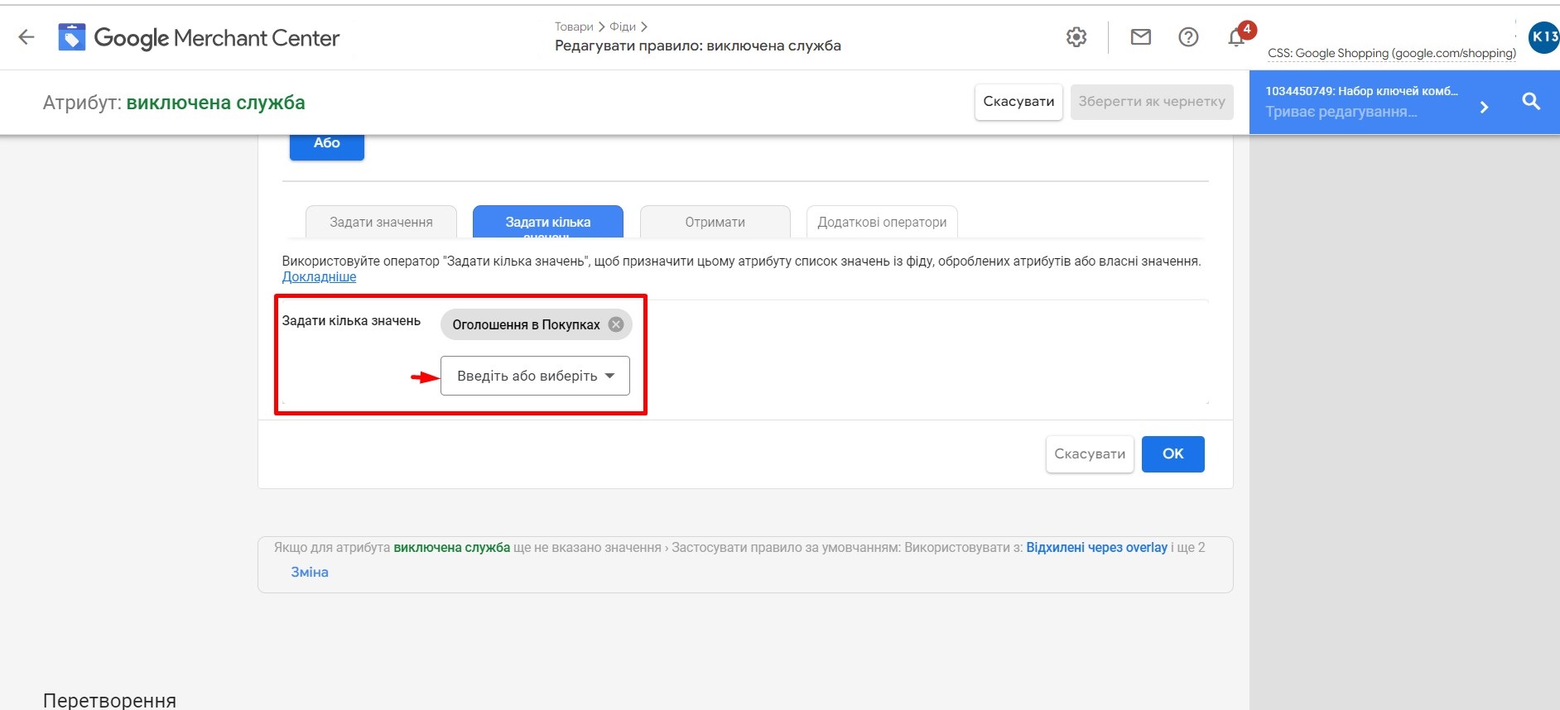Open the settings gear menu

point(1076,37)
